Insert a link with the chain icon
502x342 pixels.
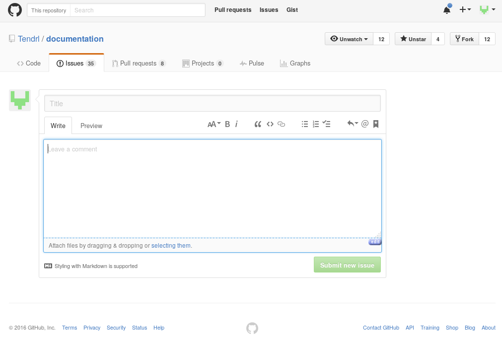pos(281,124)
